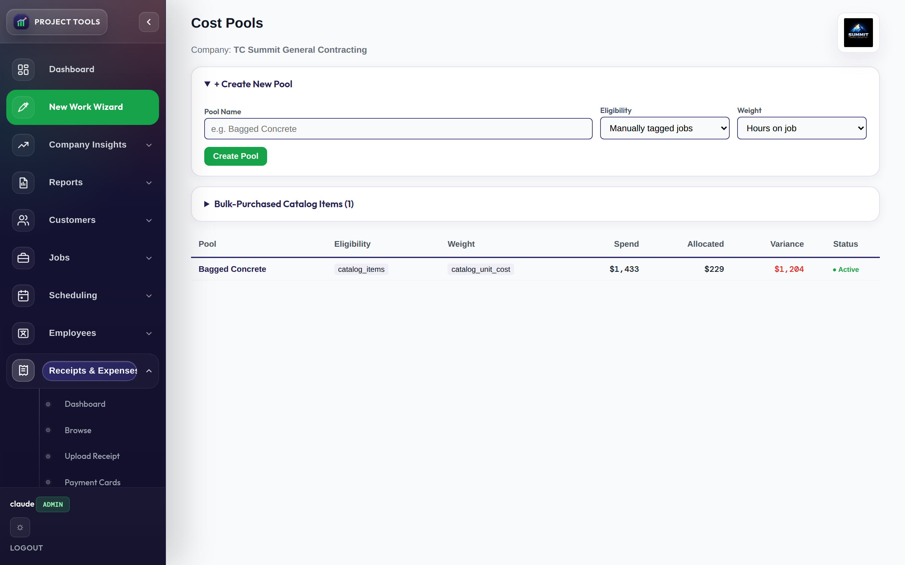The height and width of the screenshot is (565, 905).
Task: Expand Bulk-Purchased Catalog Items section
Action: pyautogui.click(x=279, y=204)
